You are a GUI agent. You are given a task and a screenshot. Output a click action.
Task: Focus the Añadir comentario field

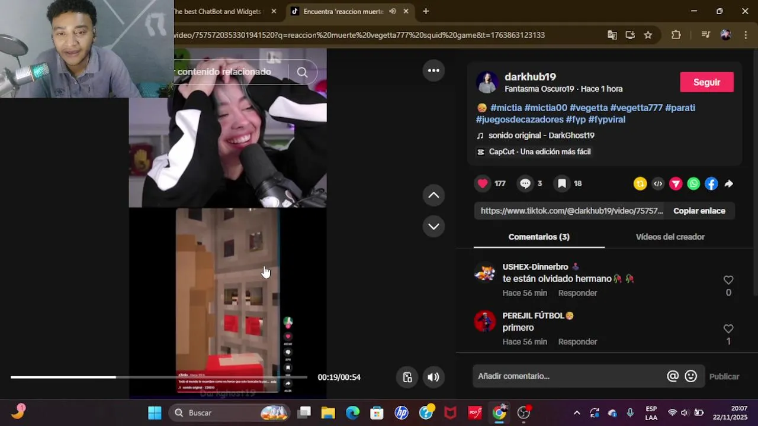[570, 376]
